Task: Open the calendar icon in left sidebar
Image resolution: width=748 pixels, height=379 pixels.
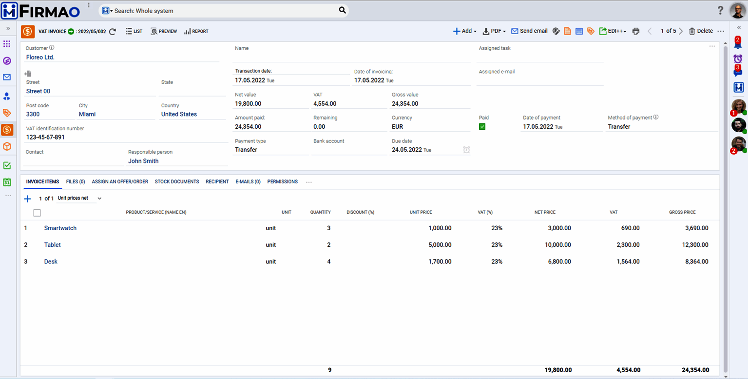Action: point(7,182)
